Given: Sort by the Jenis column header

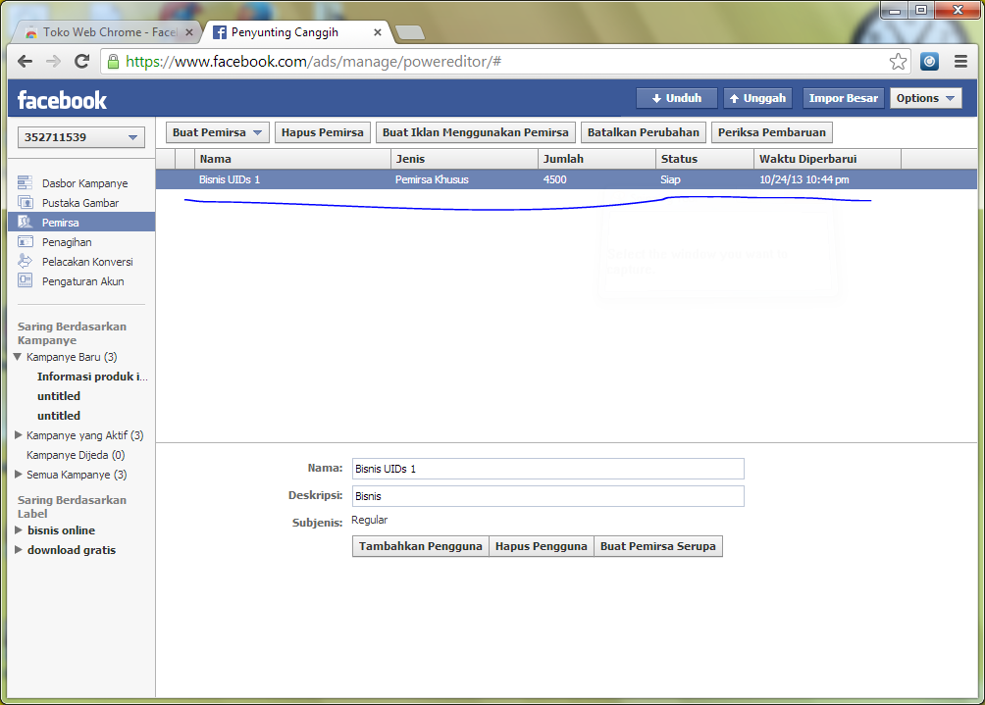Looking at the screenshot, I should click(464, 159).
